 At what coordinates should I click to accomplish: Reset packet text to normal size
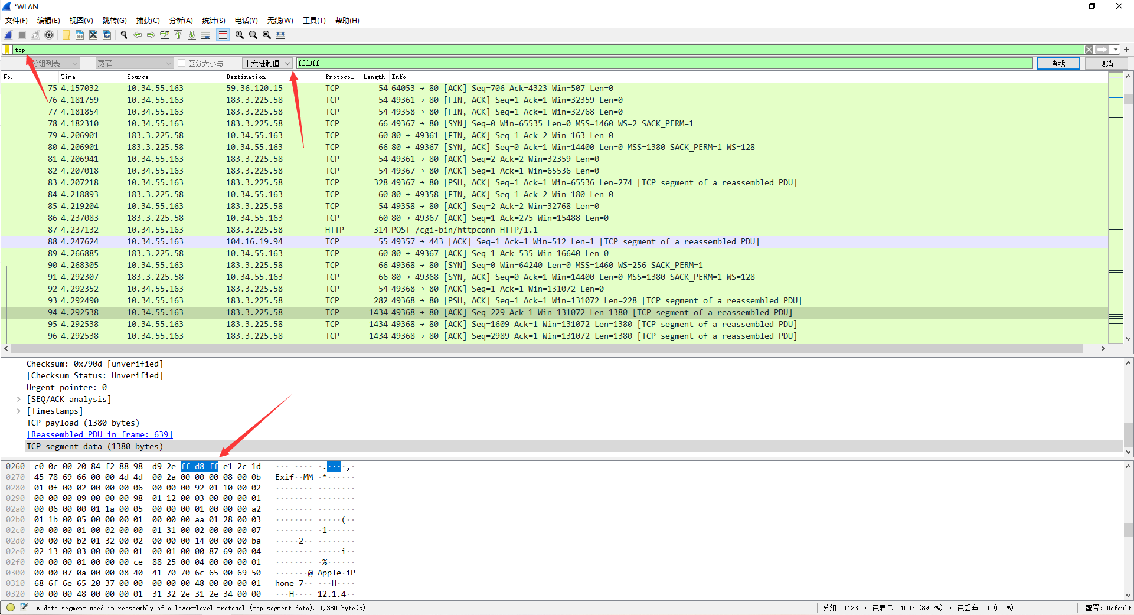267,35
